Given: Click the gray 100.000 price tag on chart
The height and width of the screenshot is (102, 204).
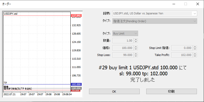Looking at the screenshot, I should [x=76, y=88].
